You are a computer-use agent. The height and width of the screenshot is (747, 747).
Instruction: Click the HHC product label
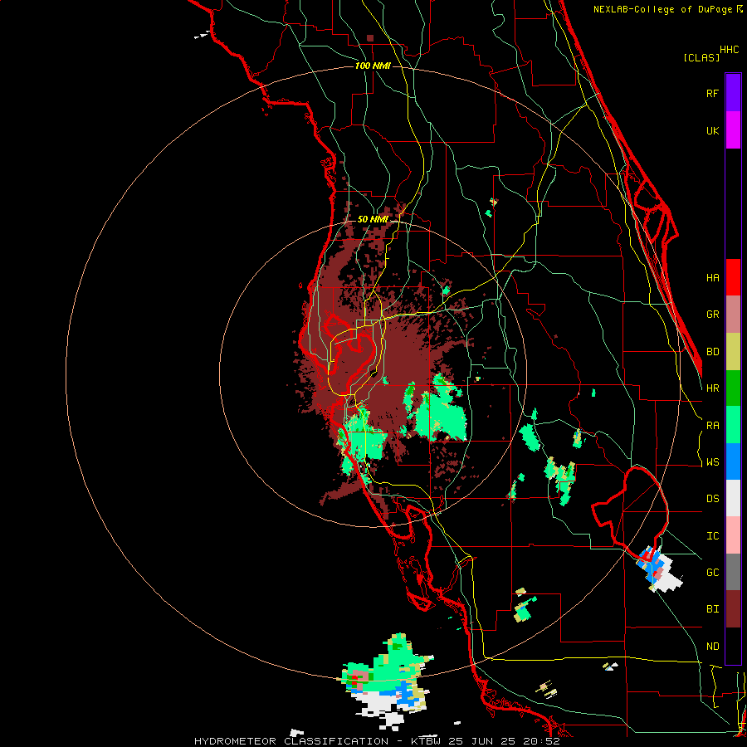point(730,50)
